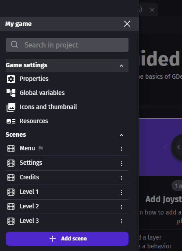
Task: Close the My game project panel
Action: [x=127, y=24]
